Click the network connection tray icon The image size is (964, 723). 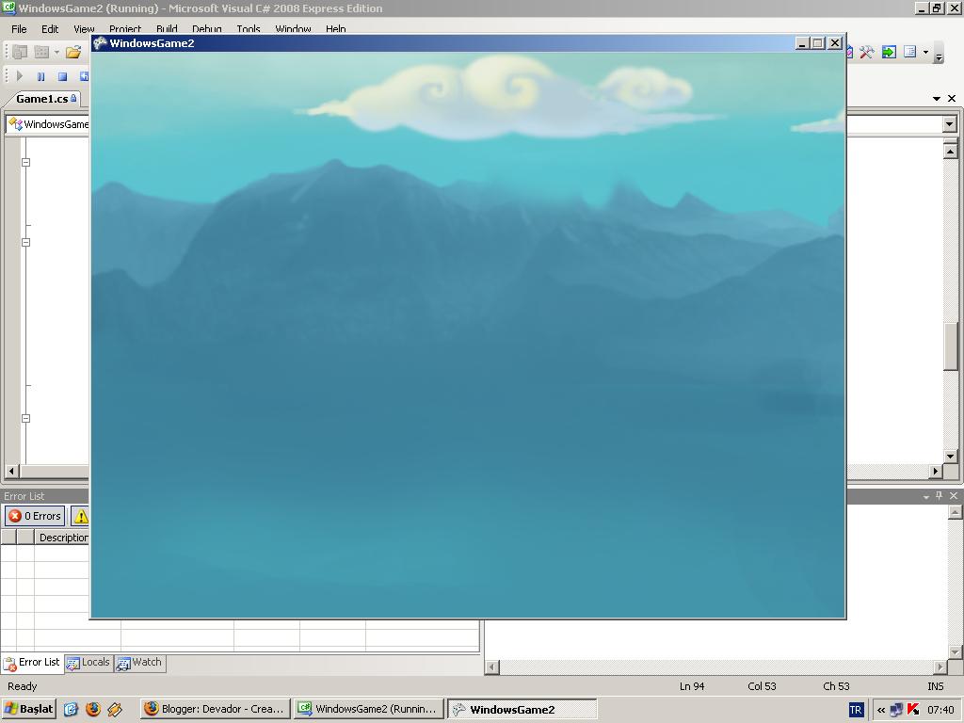coord(897,710)
